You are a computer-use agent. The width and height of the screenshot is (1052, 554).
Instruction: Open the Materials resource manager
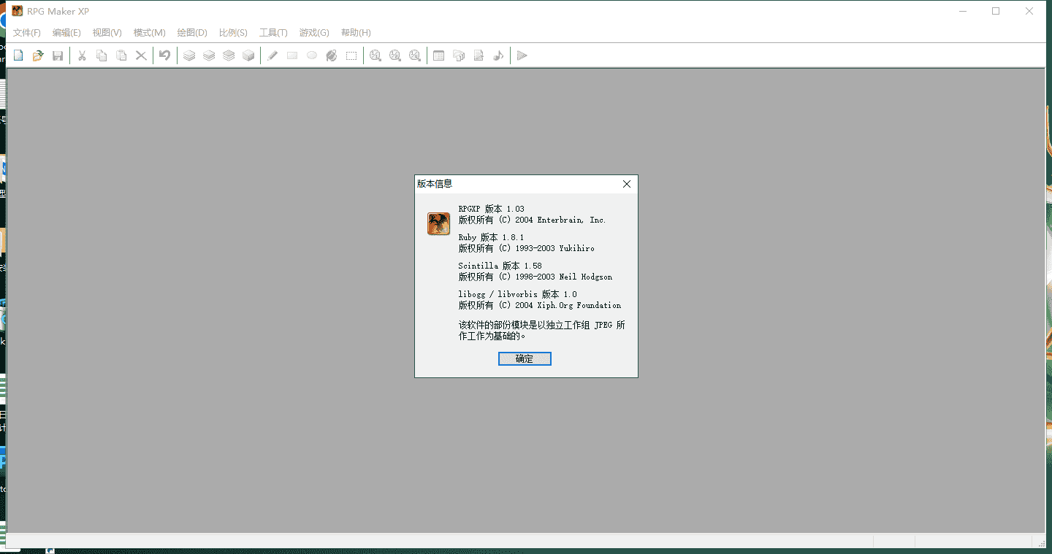(x=458, y=55)
